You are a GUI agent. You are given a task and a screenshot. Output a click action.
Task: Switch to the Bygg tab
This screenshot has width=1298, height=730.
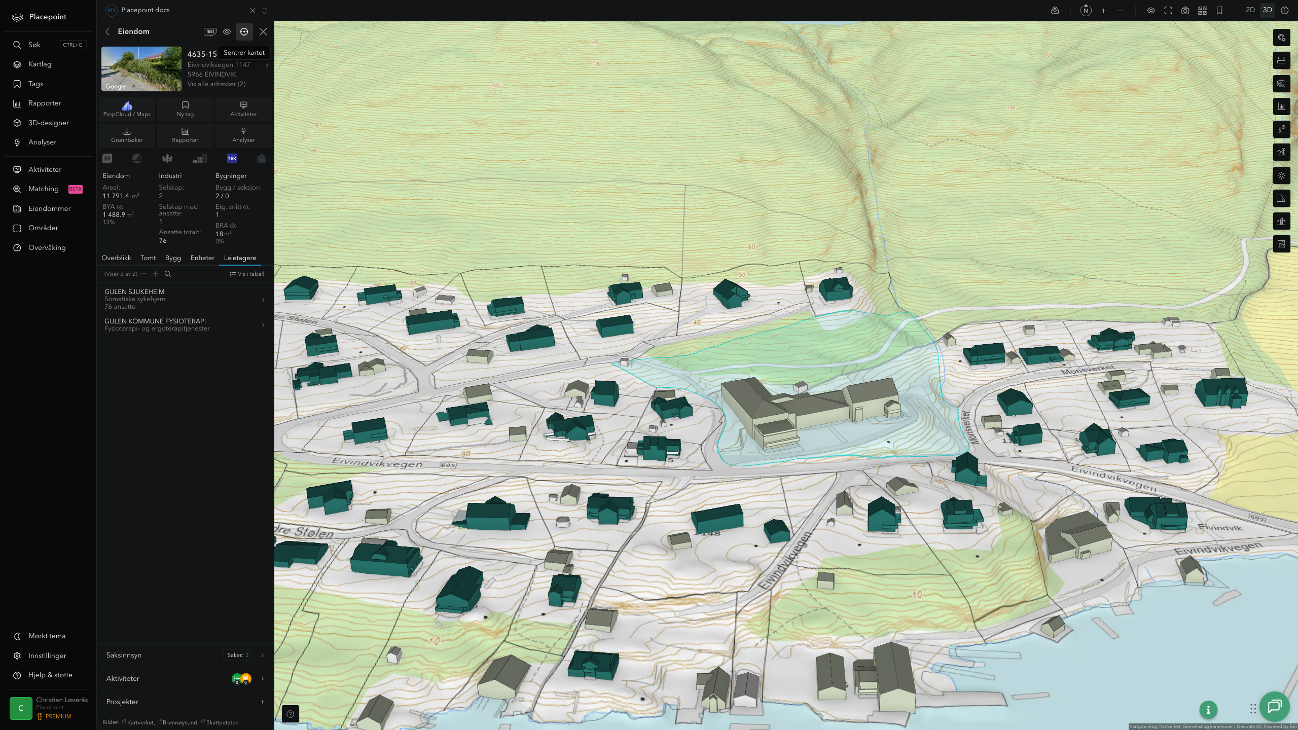point(173,258)
